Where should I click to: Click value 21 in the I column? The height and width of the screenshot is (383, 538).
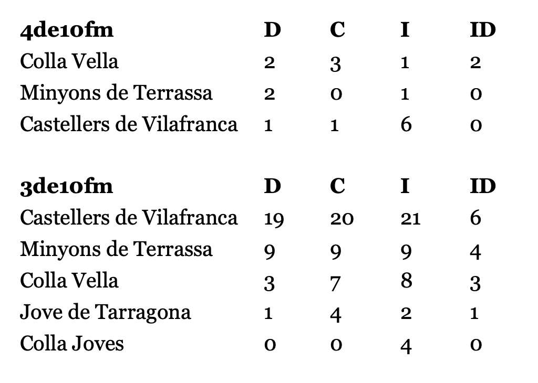tap(410, 219)
